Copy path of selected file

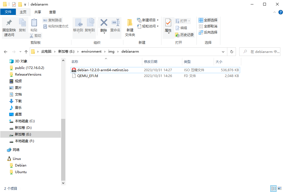coord(52,20)
